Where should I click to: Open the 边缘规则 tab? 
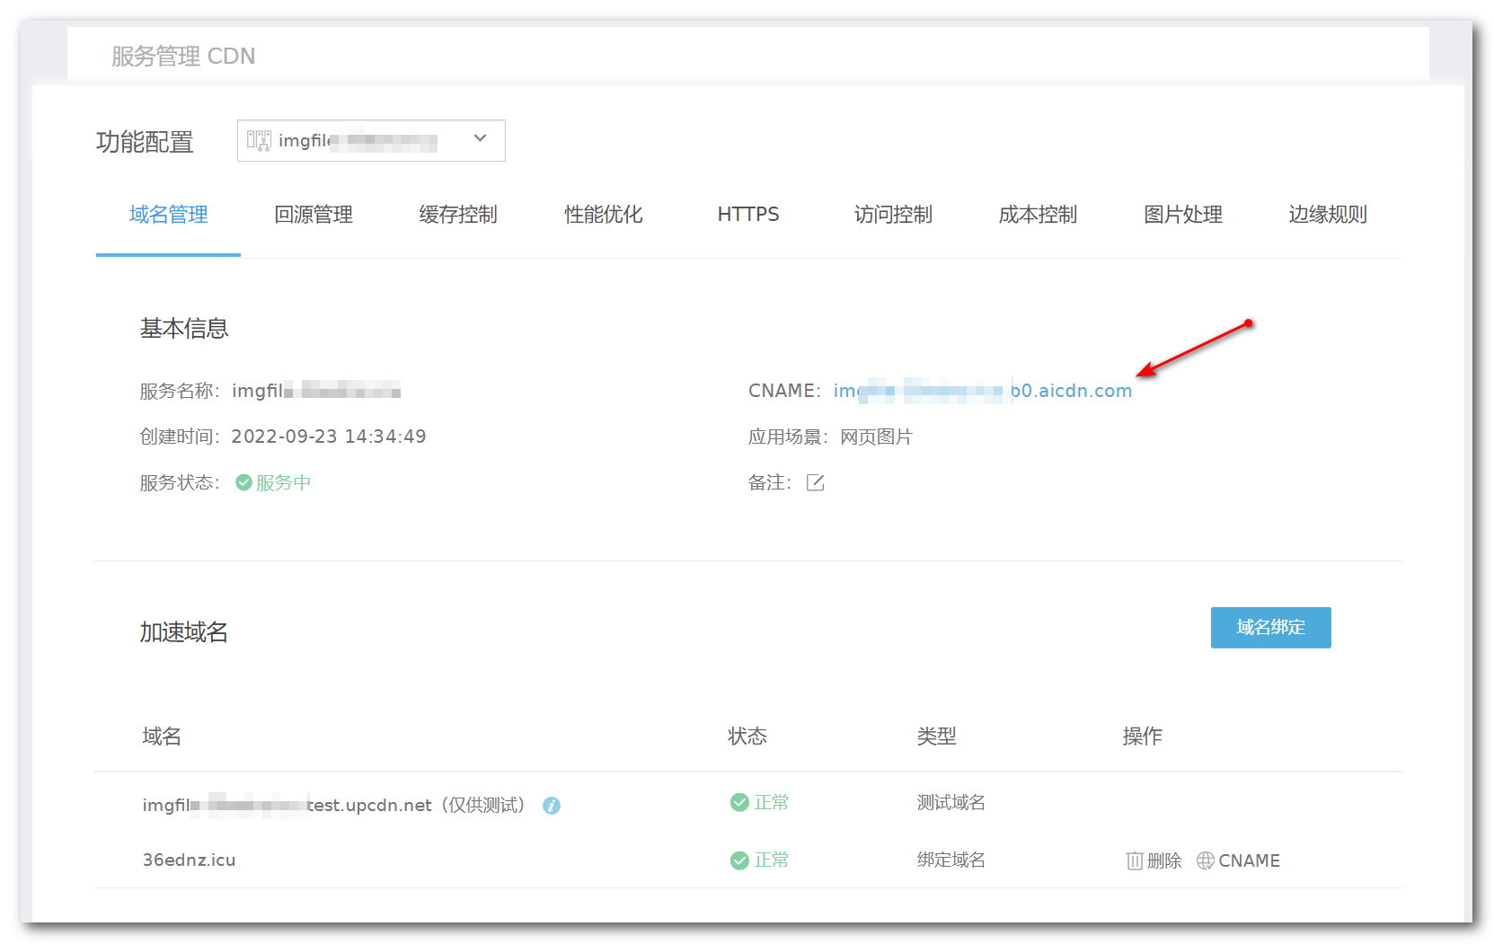(x=1327, y=215)
